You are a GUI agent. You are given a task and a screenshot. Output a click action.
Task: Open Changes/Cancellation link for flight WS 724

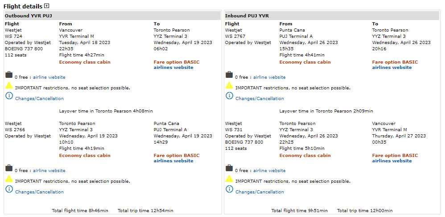pos(39,99)
